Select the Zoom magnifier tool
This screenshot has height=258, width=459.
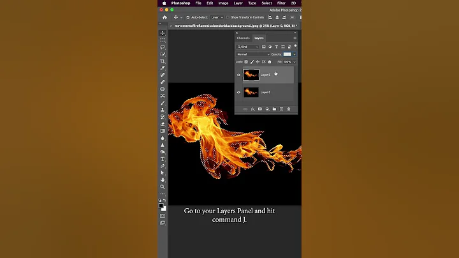[163, 186]
